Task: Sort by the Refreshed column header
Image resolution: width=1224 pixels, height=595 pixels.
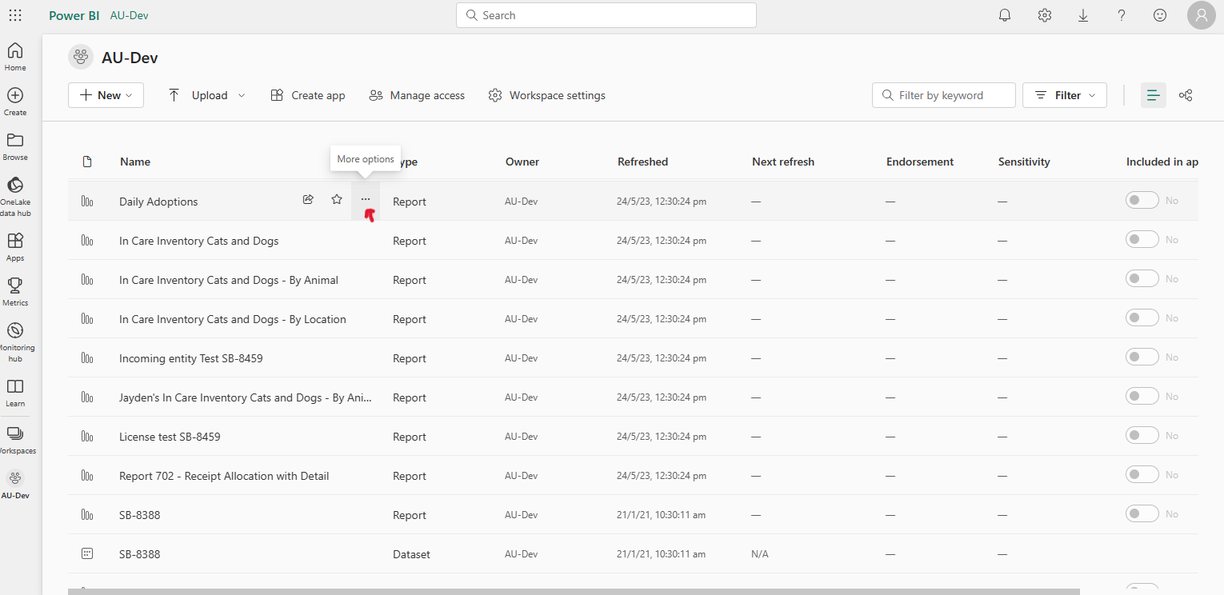Action: coord(642,162)
